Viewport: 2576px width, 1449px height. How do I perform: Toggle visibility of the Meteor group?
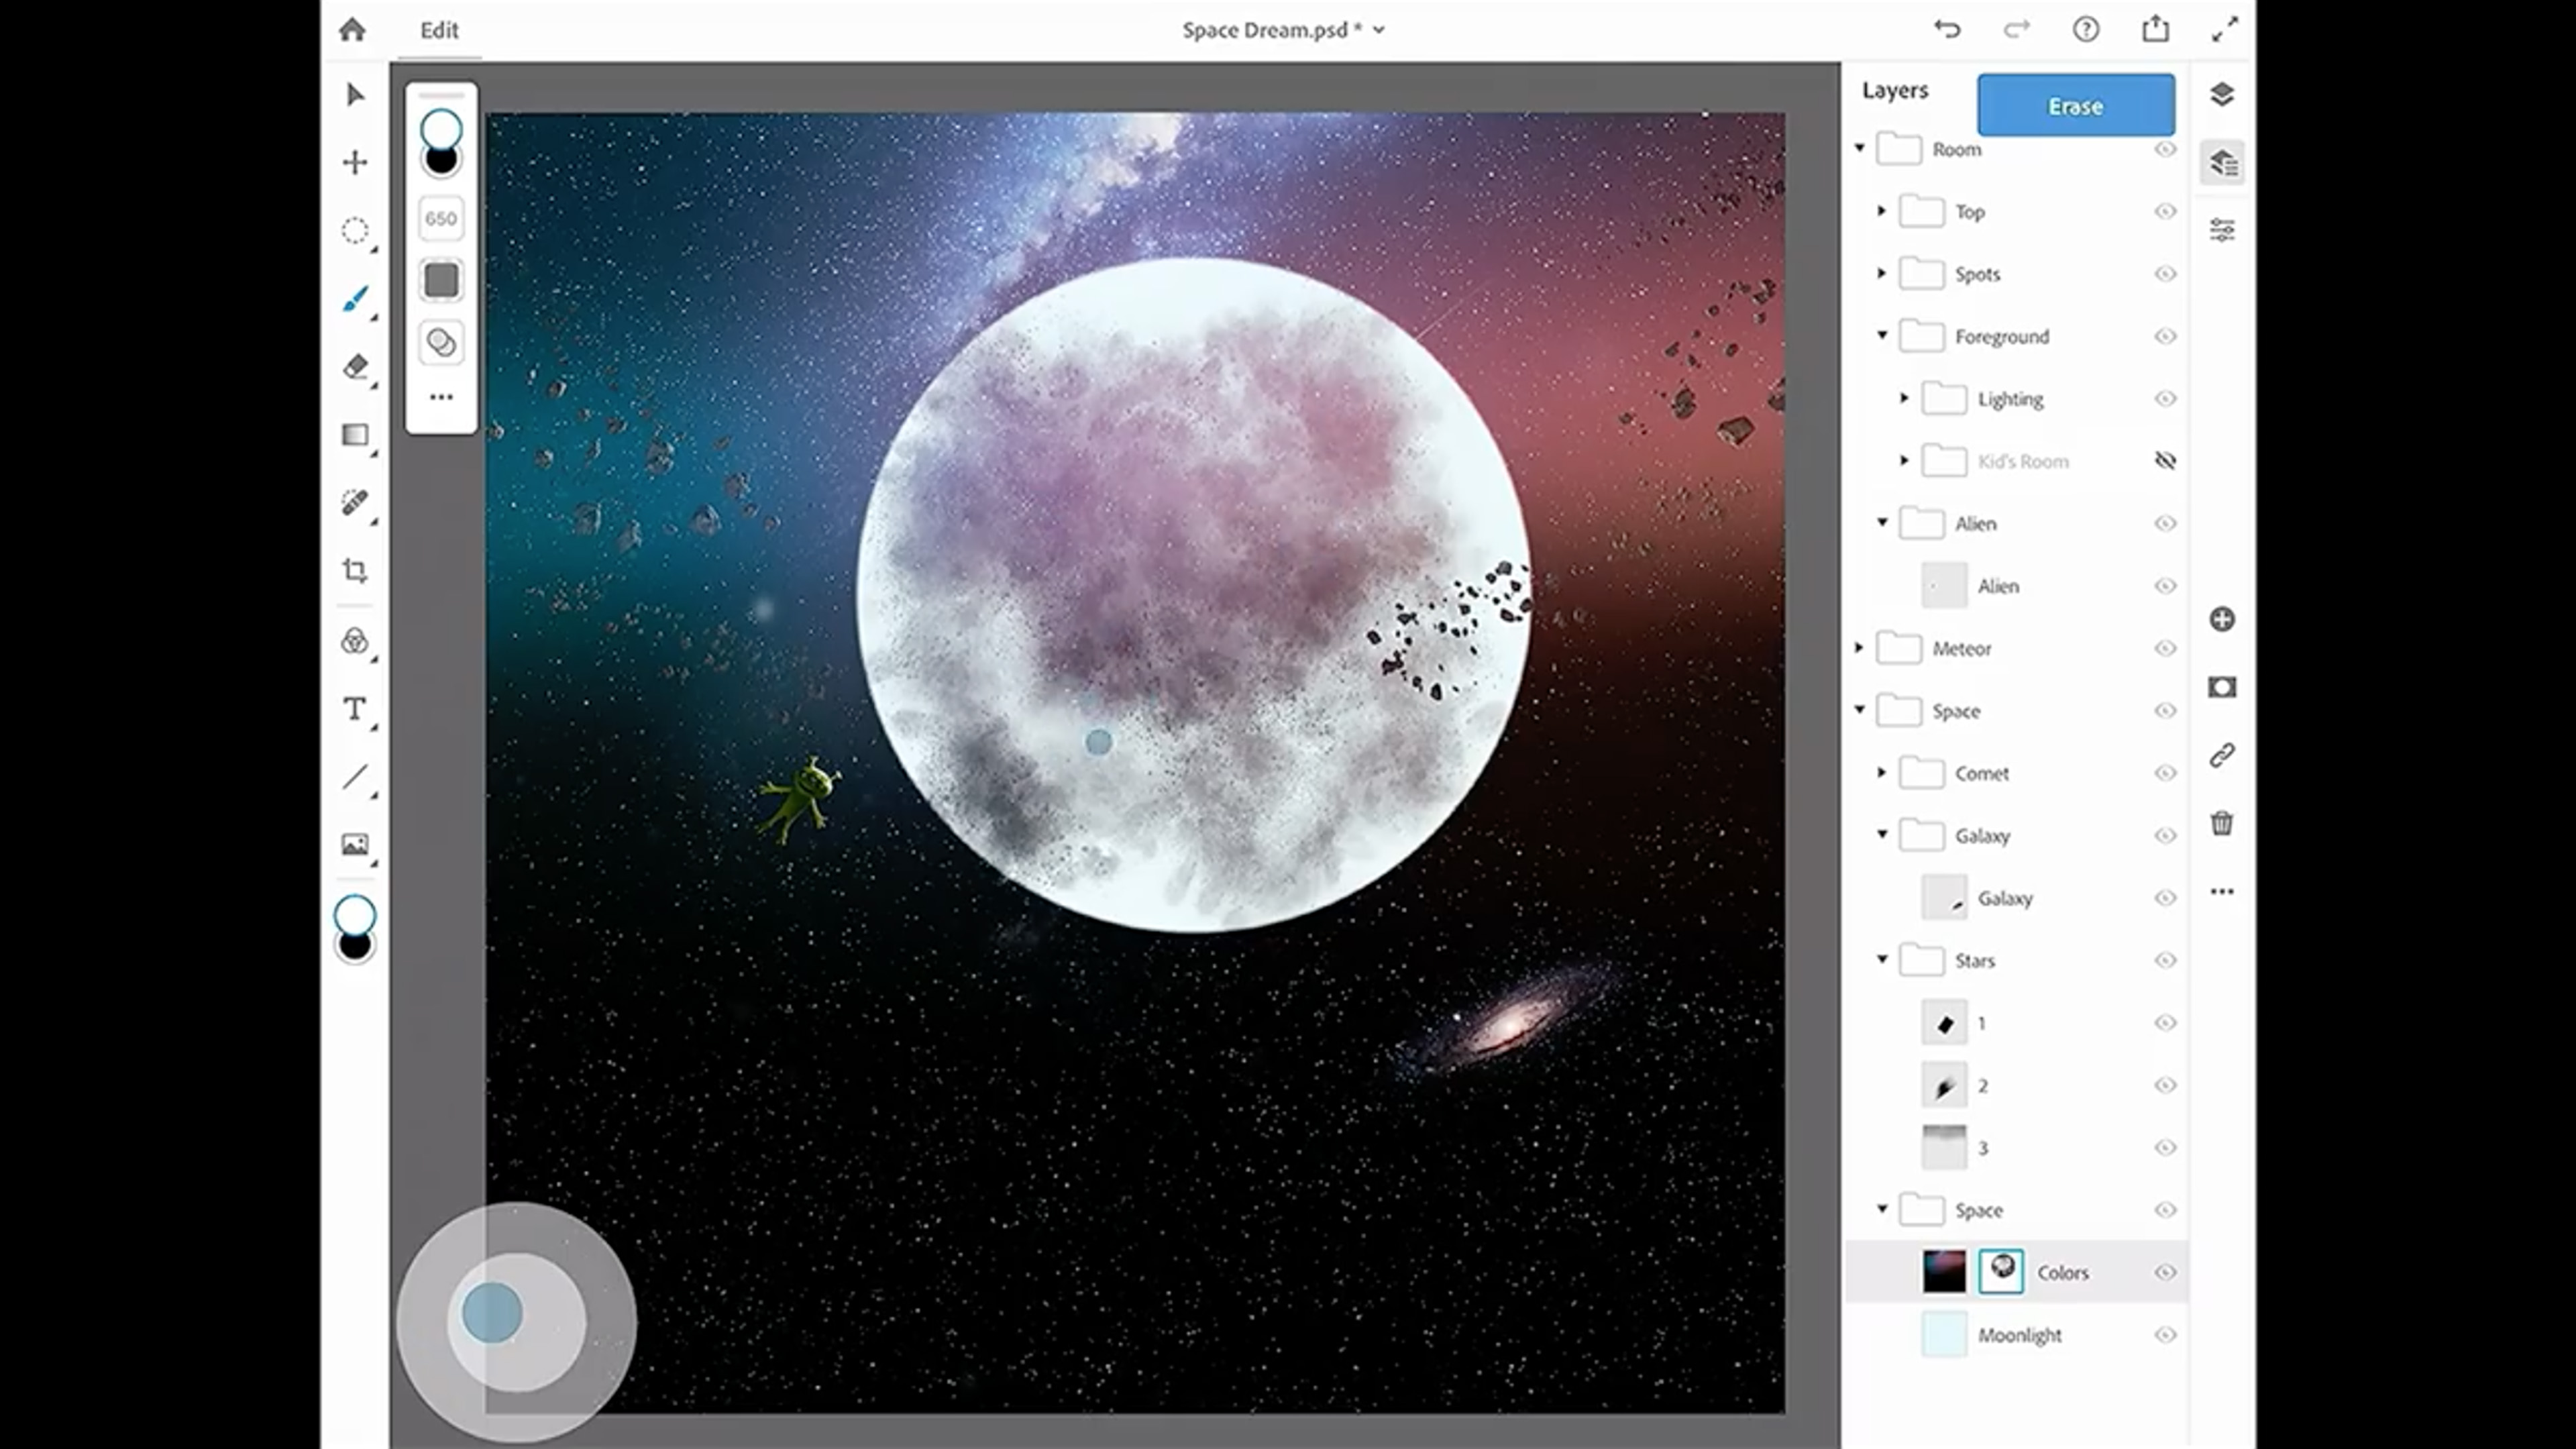(x=2165, y=648)
